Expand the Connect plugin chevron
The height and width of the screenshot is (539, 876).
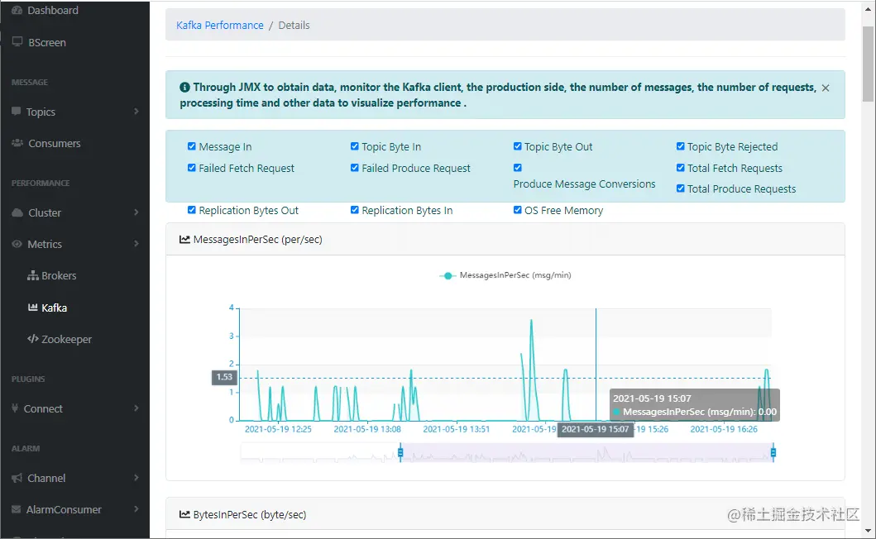136,408
